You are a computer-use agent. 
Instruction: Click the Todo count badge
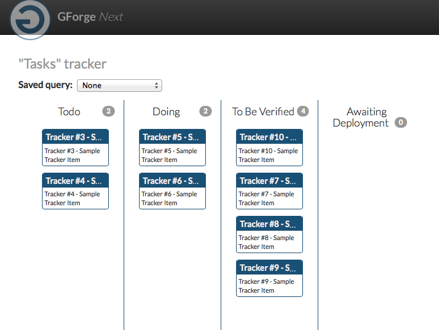[108, 111]
